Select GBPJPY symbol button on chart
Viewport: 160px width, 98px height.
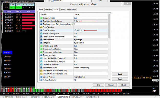click(7, 69)
